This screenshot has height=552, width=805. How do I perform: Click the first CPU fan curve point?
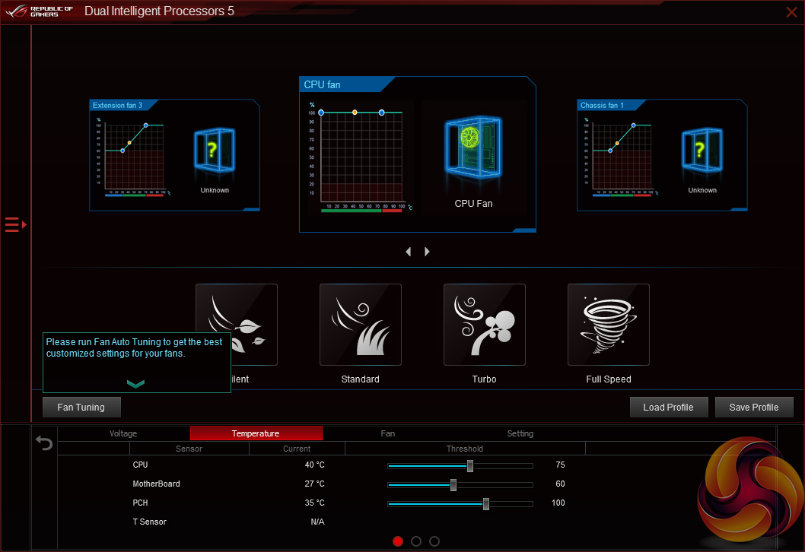point(321,113)
